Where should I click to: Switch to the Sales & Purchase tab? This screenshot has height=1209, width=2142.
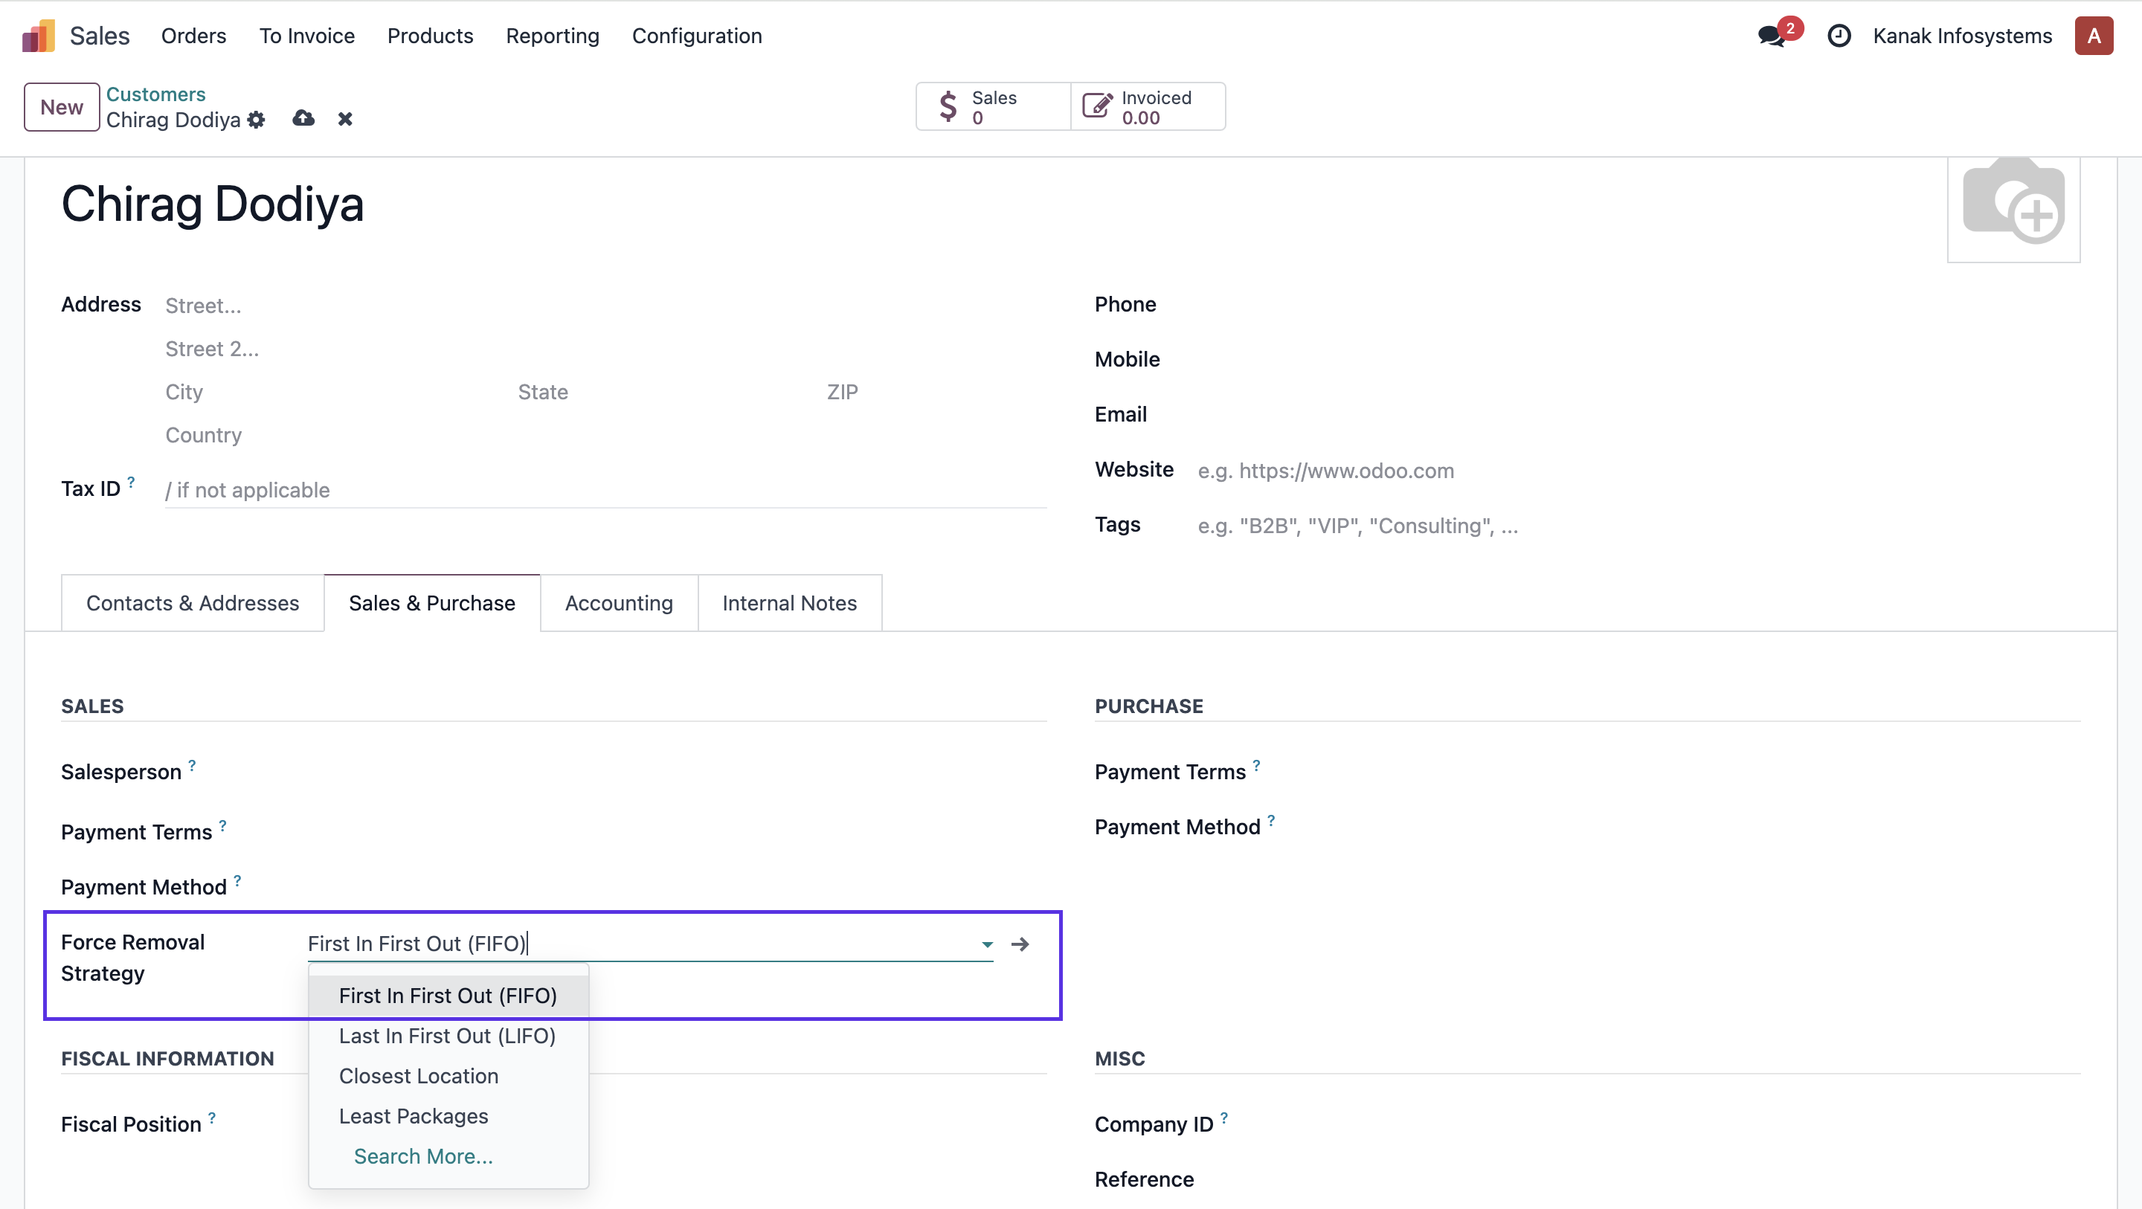click(x=431, y=603)
